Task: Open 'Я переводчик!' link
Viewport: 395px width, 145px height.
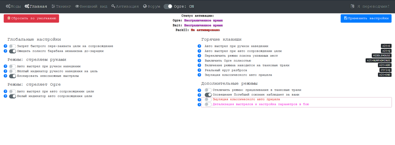Action: pos(370,6)
